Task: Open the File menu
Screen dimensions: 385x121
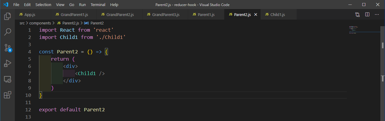Action: [16, 5]
